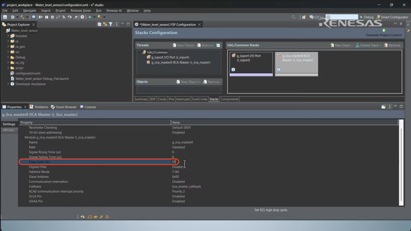Image resolution: width=411 pixels, height=231 pixels.
Task: Open the Clocks configuration tab
Action: tap(162, 99)
